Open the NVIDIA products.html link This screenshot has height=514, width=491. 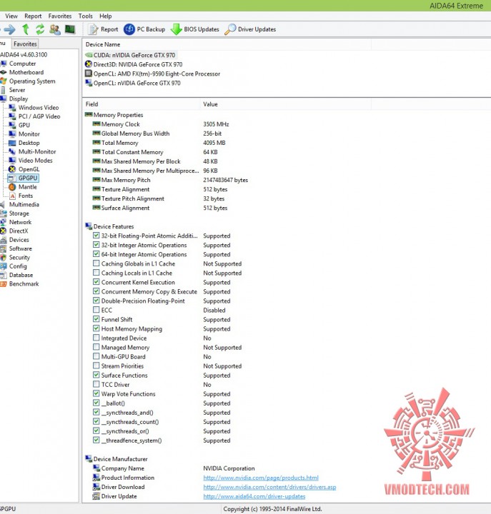261,478
